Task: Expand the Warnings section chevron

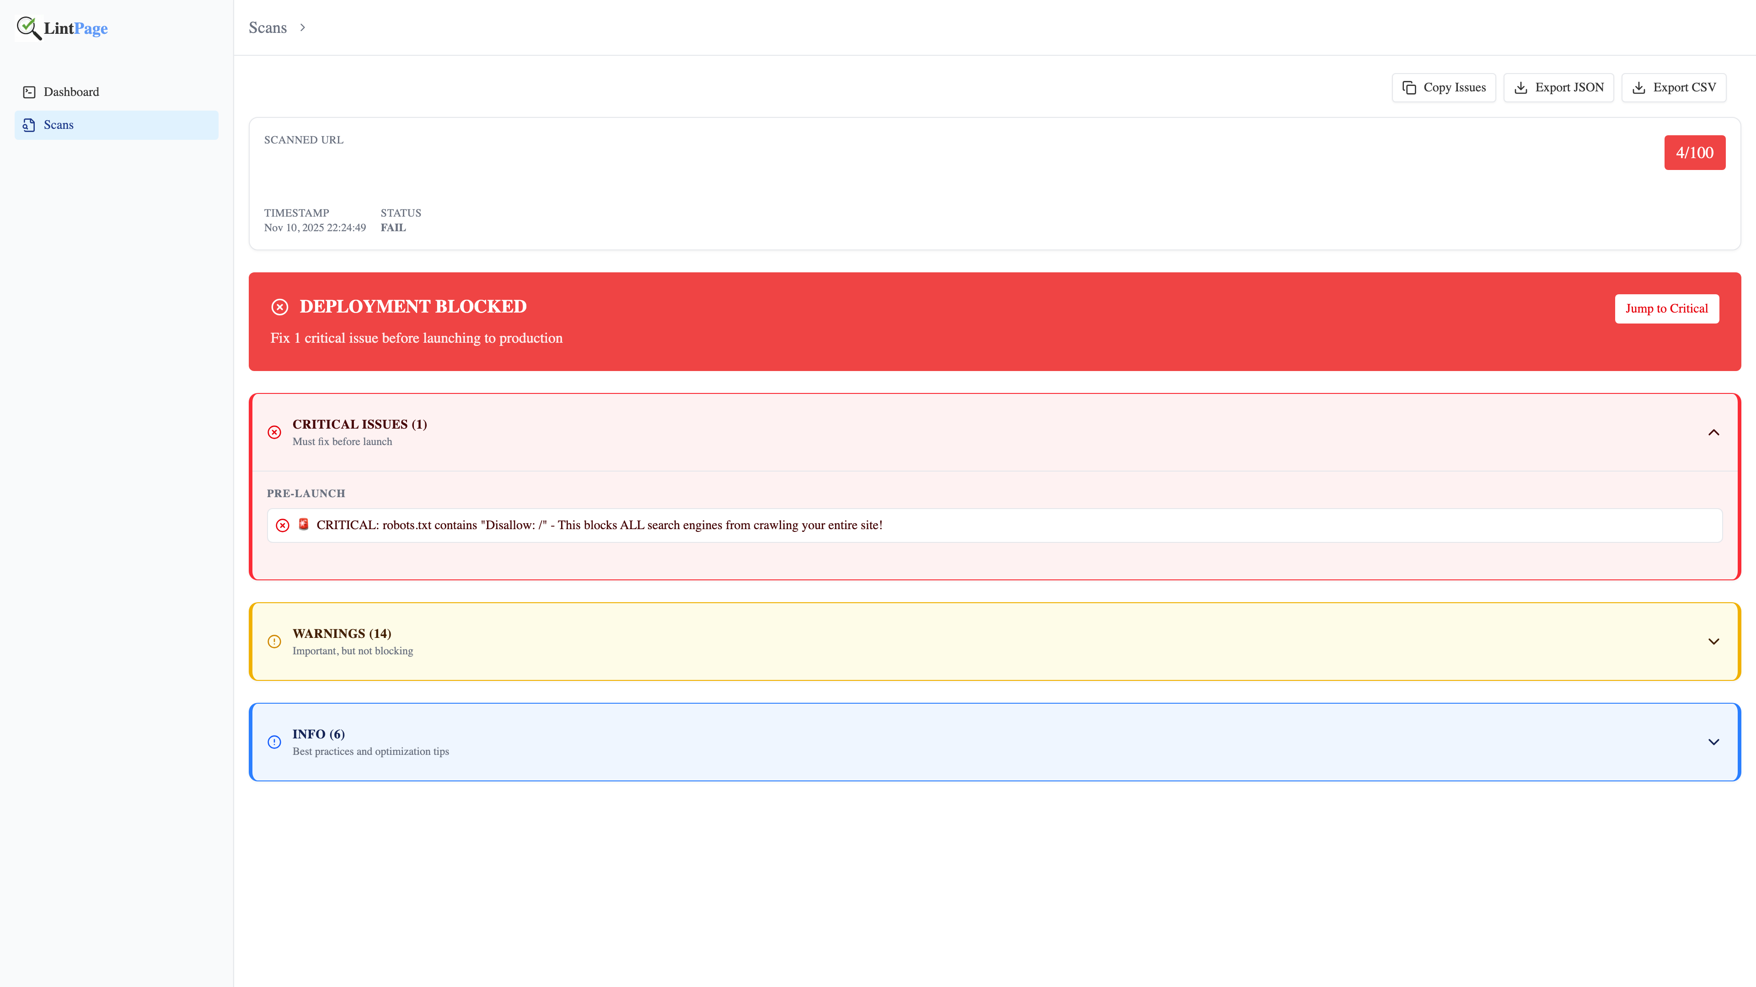Action: pyautogui.click(x=1713, y=642)
